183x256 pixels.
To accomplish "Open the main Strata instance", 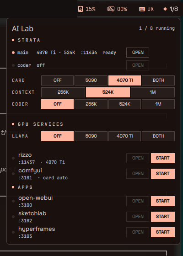I will tap(138, 53).
